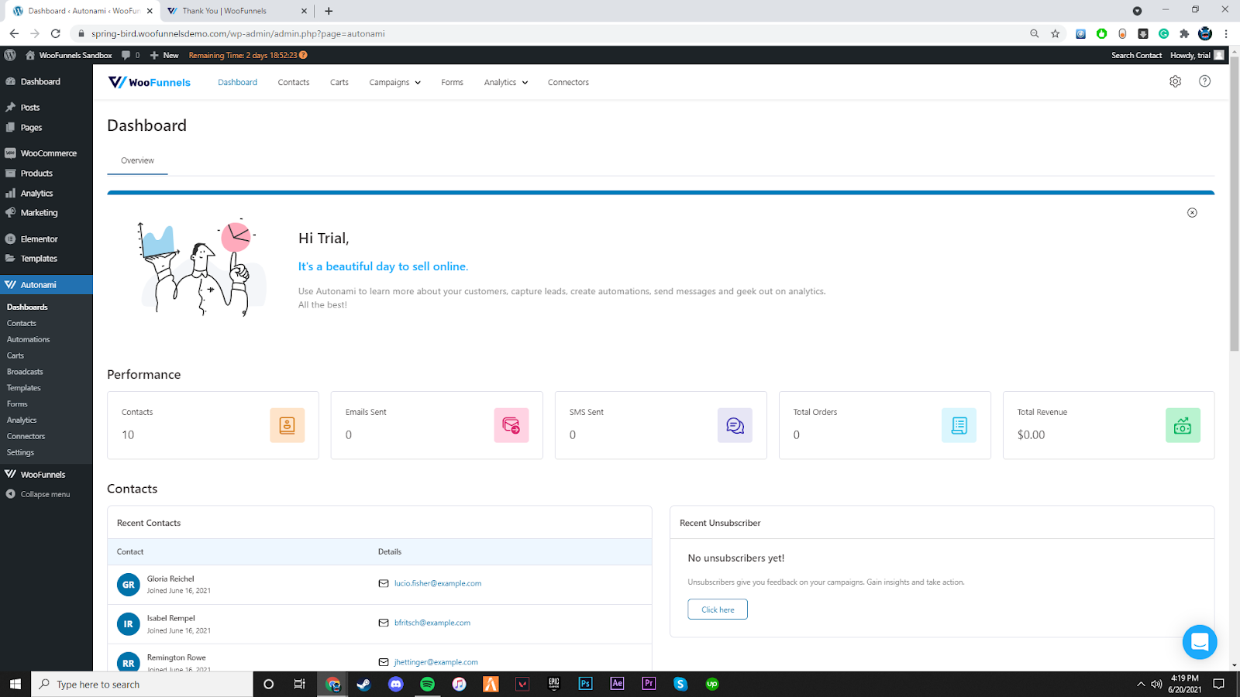This screenshot has width=1240, height=697.
Task: Click the WooFunnels logo in header
Action: [x=149, y=82]
